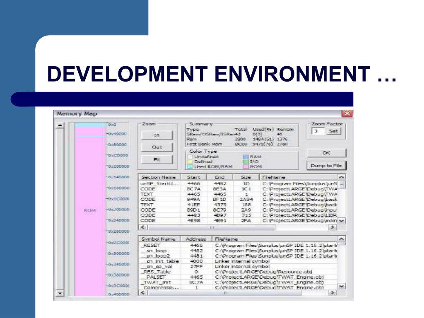Screen dimensions: 424x318
Task: Select CODE section starting at 8C7A
Action: point(238,189)
